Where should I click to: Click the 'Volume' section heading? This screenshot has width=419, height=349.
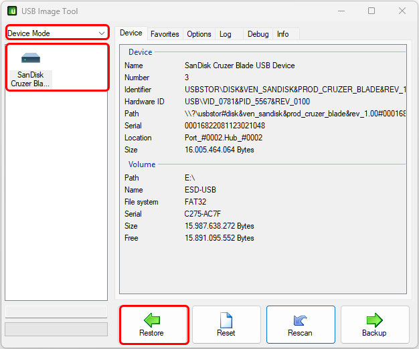coord(142,164)
